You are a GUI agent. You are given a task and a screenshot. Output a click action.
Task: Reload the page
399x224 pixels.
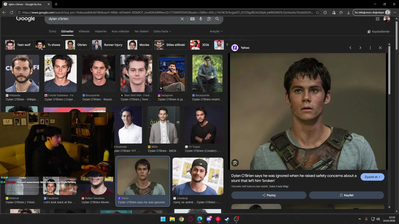(12, 12)
